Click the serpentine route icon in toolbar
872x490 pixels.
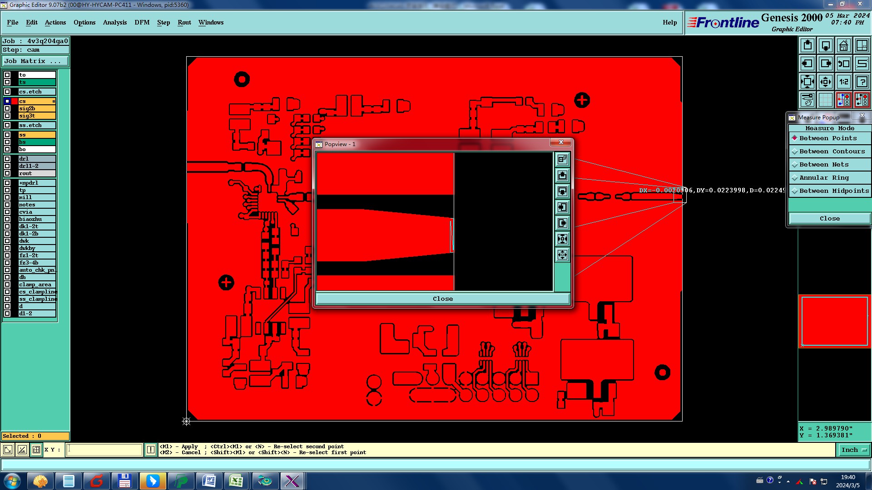click(x=862, y=64)
